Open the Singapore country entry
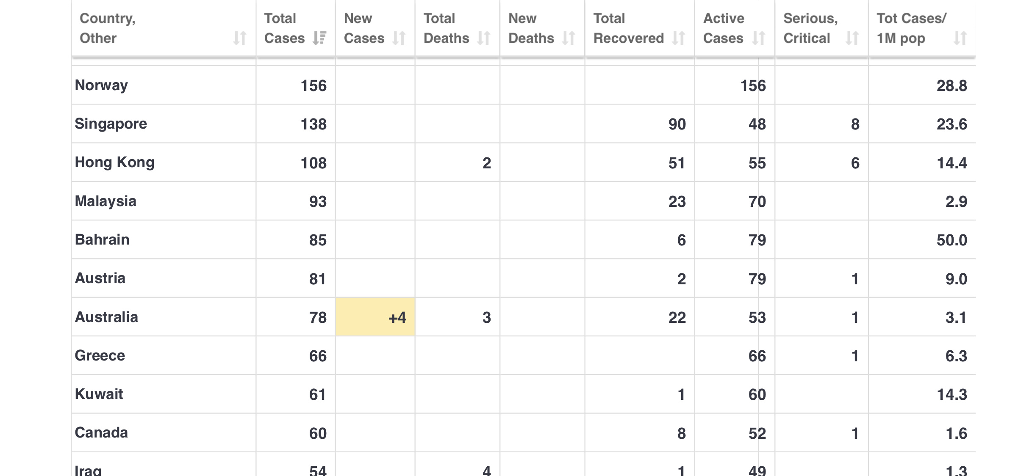This screenshot has width=1032, height=476. pos(111,124)
